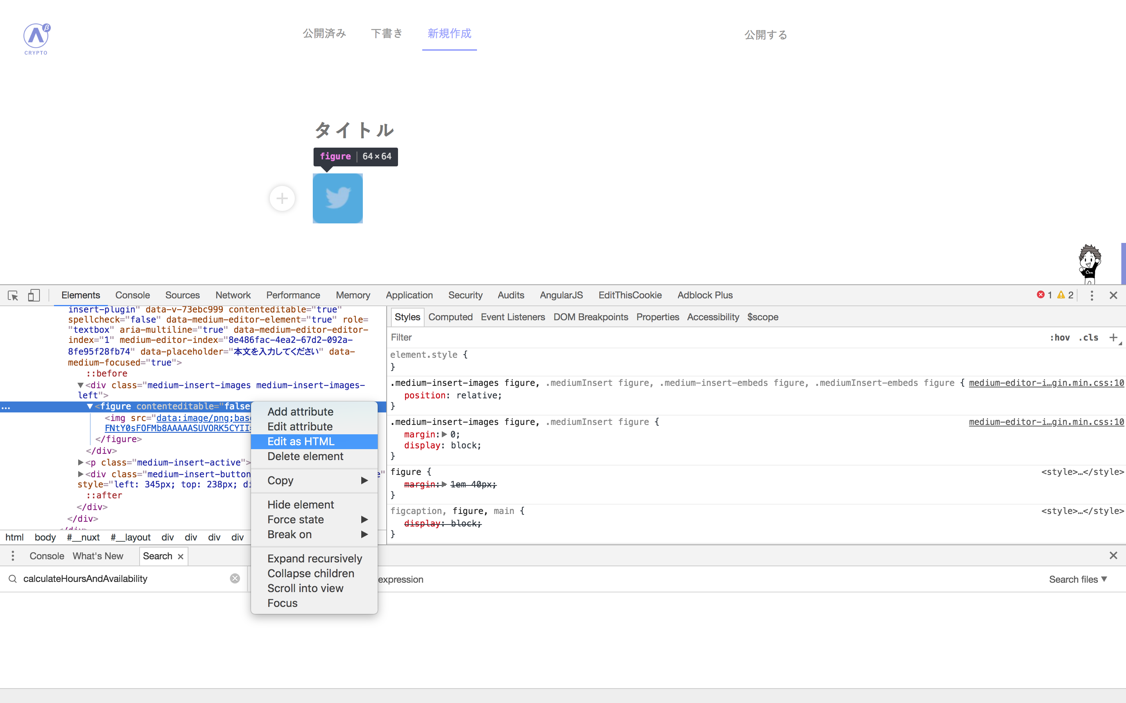Click the 公開する publish button
The image size is (1126, 703).
pos(766,35)
